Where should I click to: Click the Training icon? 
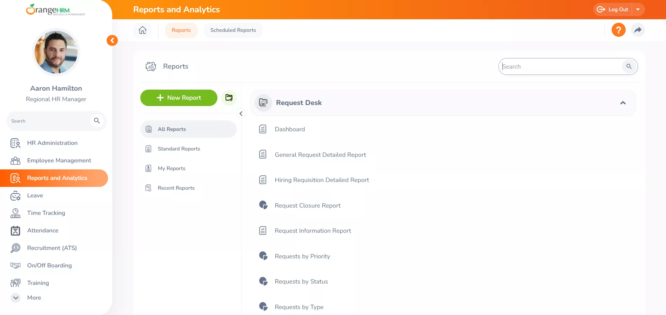[15, 283]
